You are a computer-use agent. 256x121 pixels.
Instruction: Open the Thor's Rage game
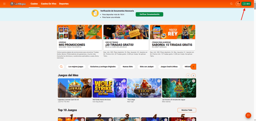[x=144, y=88]
